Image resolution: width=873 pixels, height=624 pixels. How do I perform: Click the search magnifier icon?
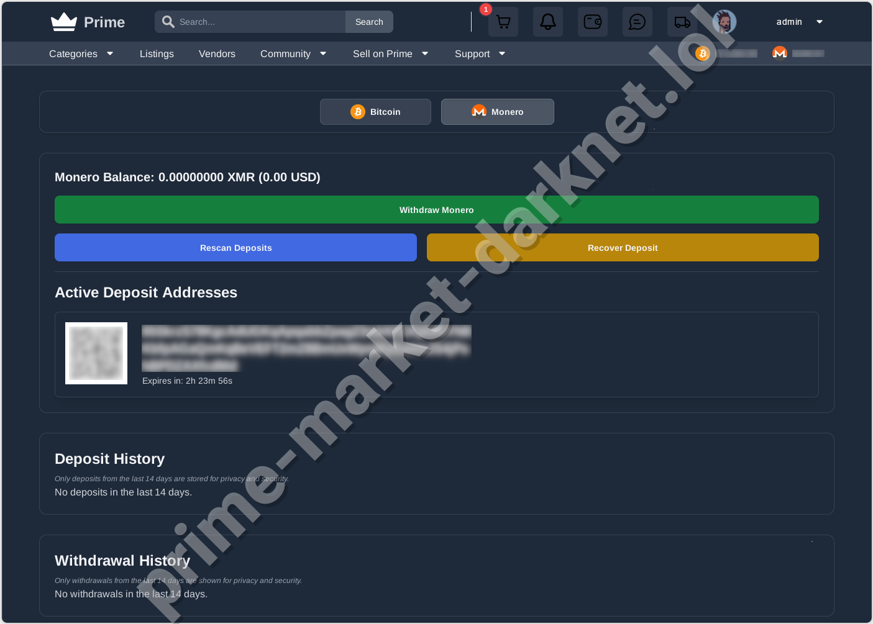[168, 21]
